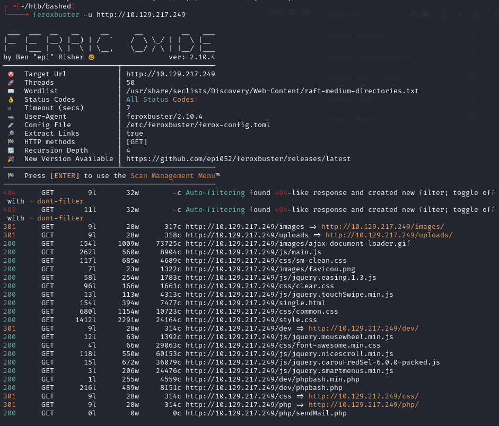Click the rocket icon next to Threads
The width and height of the screenshot is (499, 426).
(x=11, y=83)
